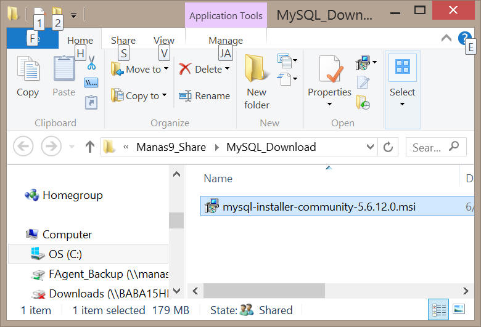The image size is (481, 327).
Task: Select mysql-installer-community-5.6.12.0.msi file
Action: click(x=337, y=206)
